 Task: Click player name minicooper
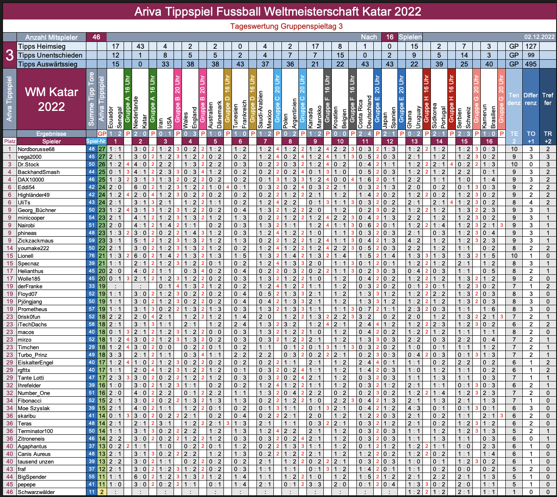coord(31,218)
